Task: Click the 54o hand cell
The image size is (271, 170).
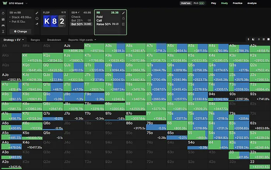Action: [x=198, y=145]
